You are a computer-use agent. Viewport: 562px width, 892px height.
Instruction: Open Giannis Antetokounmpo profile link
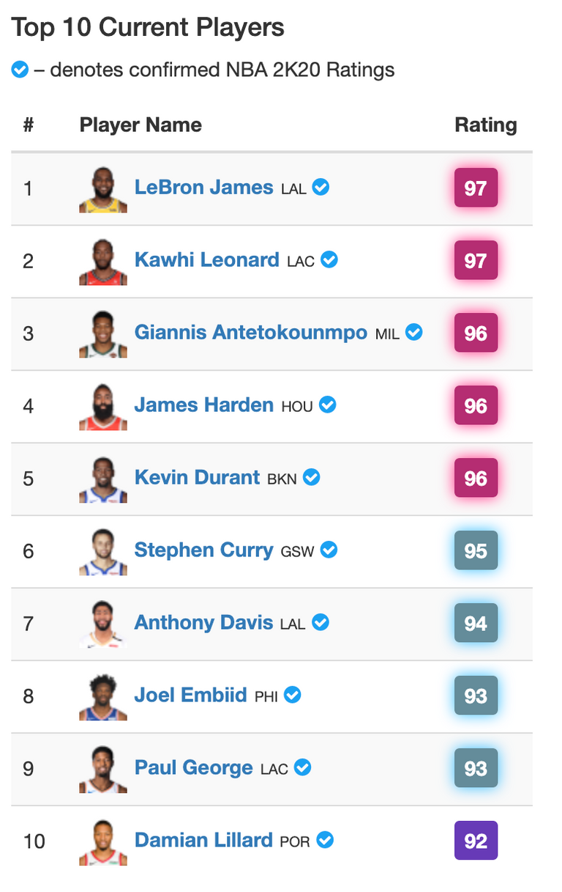(251, 333)
